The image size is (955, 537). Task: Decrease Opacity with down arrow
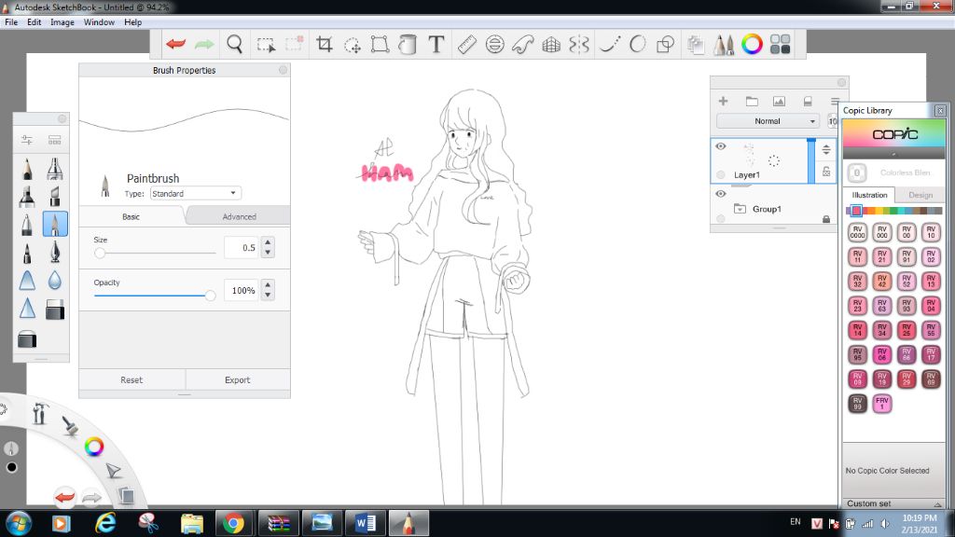pyautogui.click(x=268, y=295)
